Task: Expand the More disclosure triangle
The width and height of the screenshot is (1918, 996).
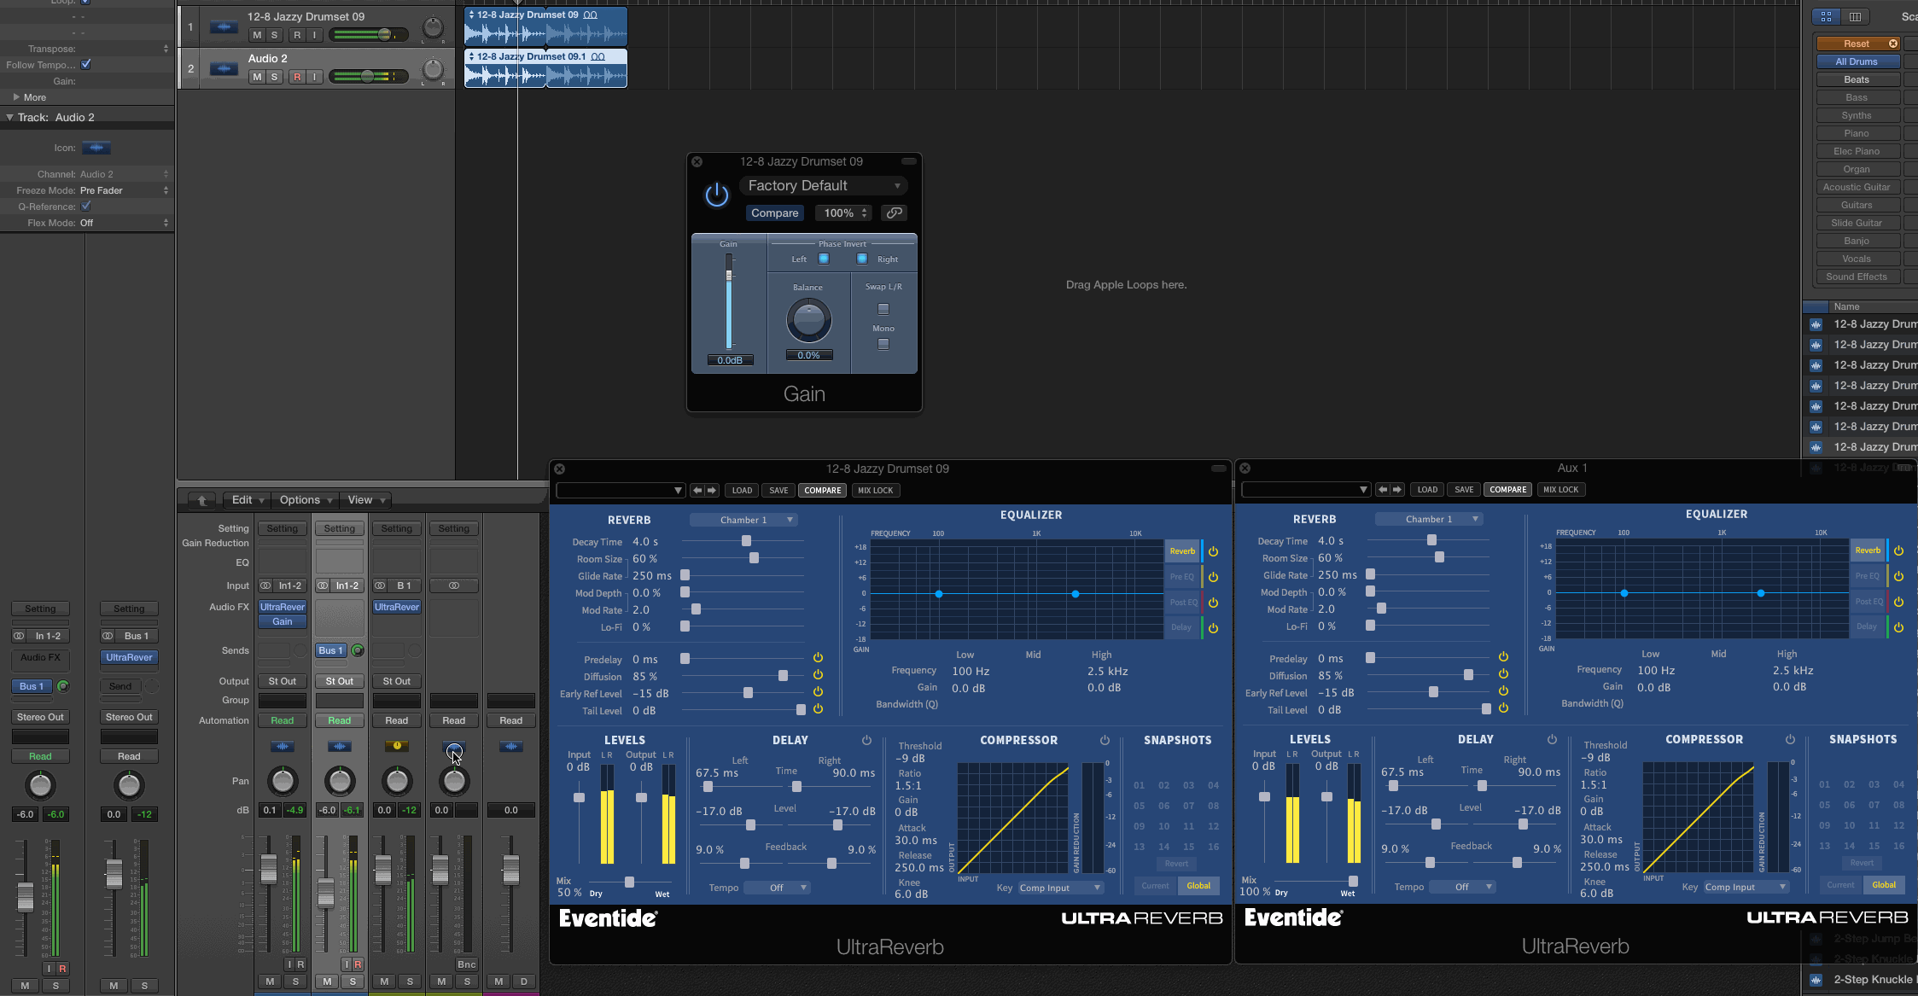Action: point(16,97)
